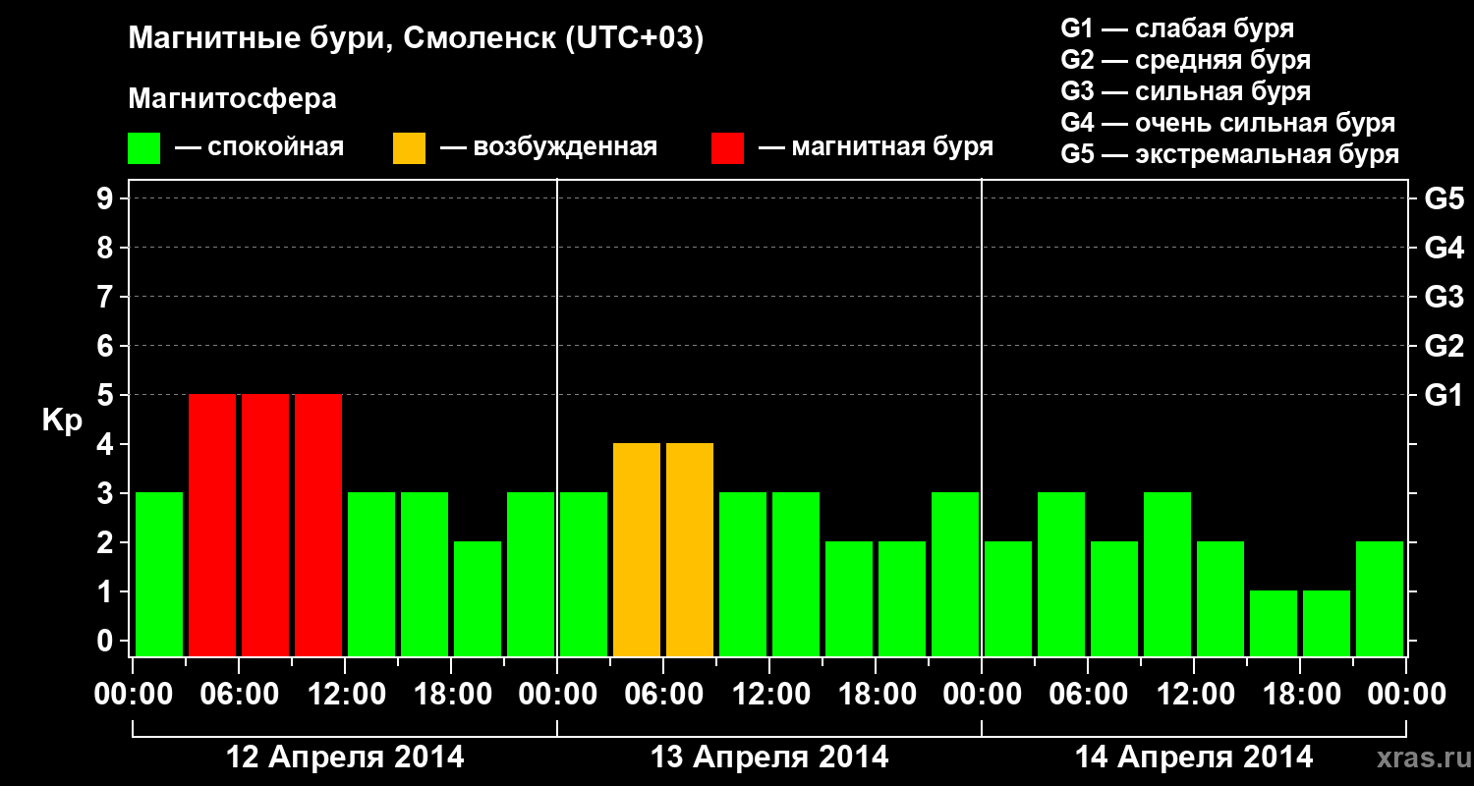Click the middle red storm bar, 06:00–09:00 12 April
This screenshot has height=786, width=1474.
point(265,525)
